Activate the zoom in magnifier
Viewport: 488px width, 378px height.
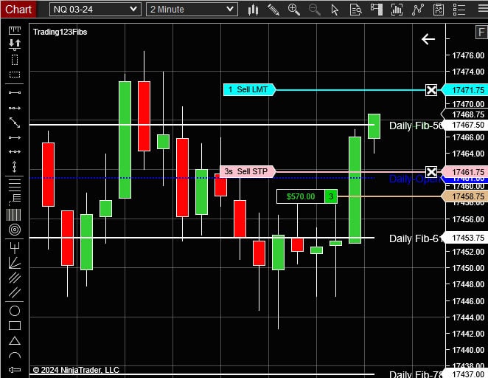coord(294,10)
